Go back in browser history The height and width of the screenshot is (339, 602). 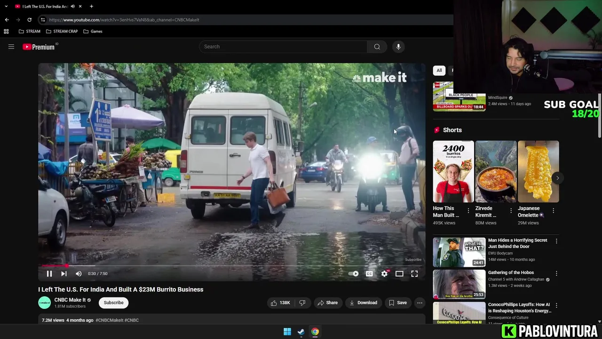pyautogui.click(x=7, y=20)
